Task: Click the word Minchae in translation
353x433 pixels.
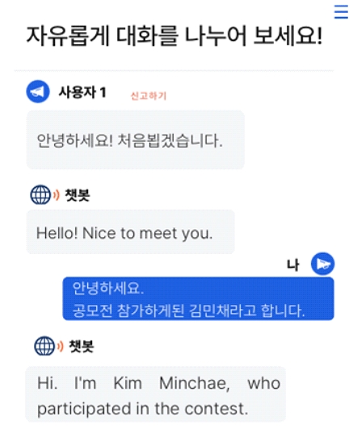Action: pyautogui.click(x=194, y=383)
